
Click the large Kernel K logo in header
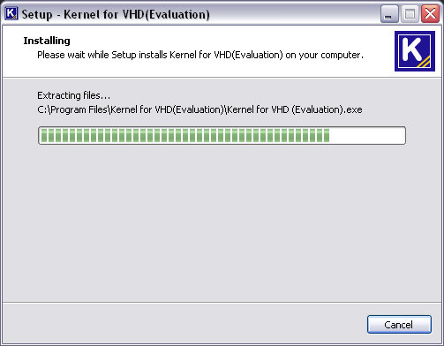(x=415, y=51)
